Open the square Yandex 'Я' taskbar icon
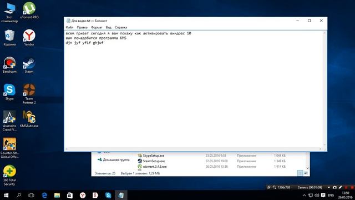355x200 pixels. (x=95, y=195)
